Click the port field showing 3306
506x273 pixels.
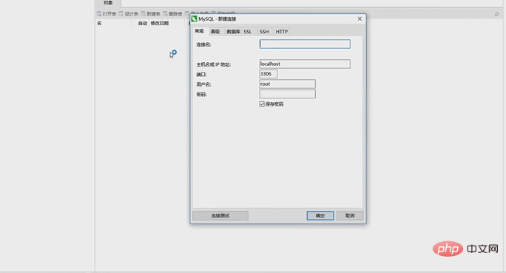pos(269,74)
